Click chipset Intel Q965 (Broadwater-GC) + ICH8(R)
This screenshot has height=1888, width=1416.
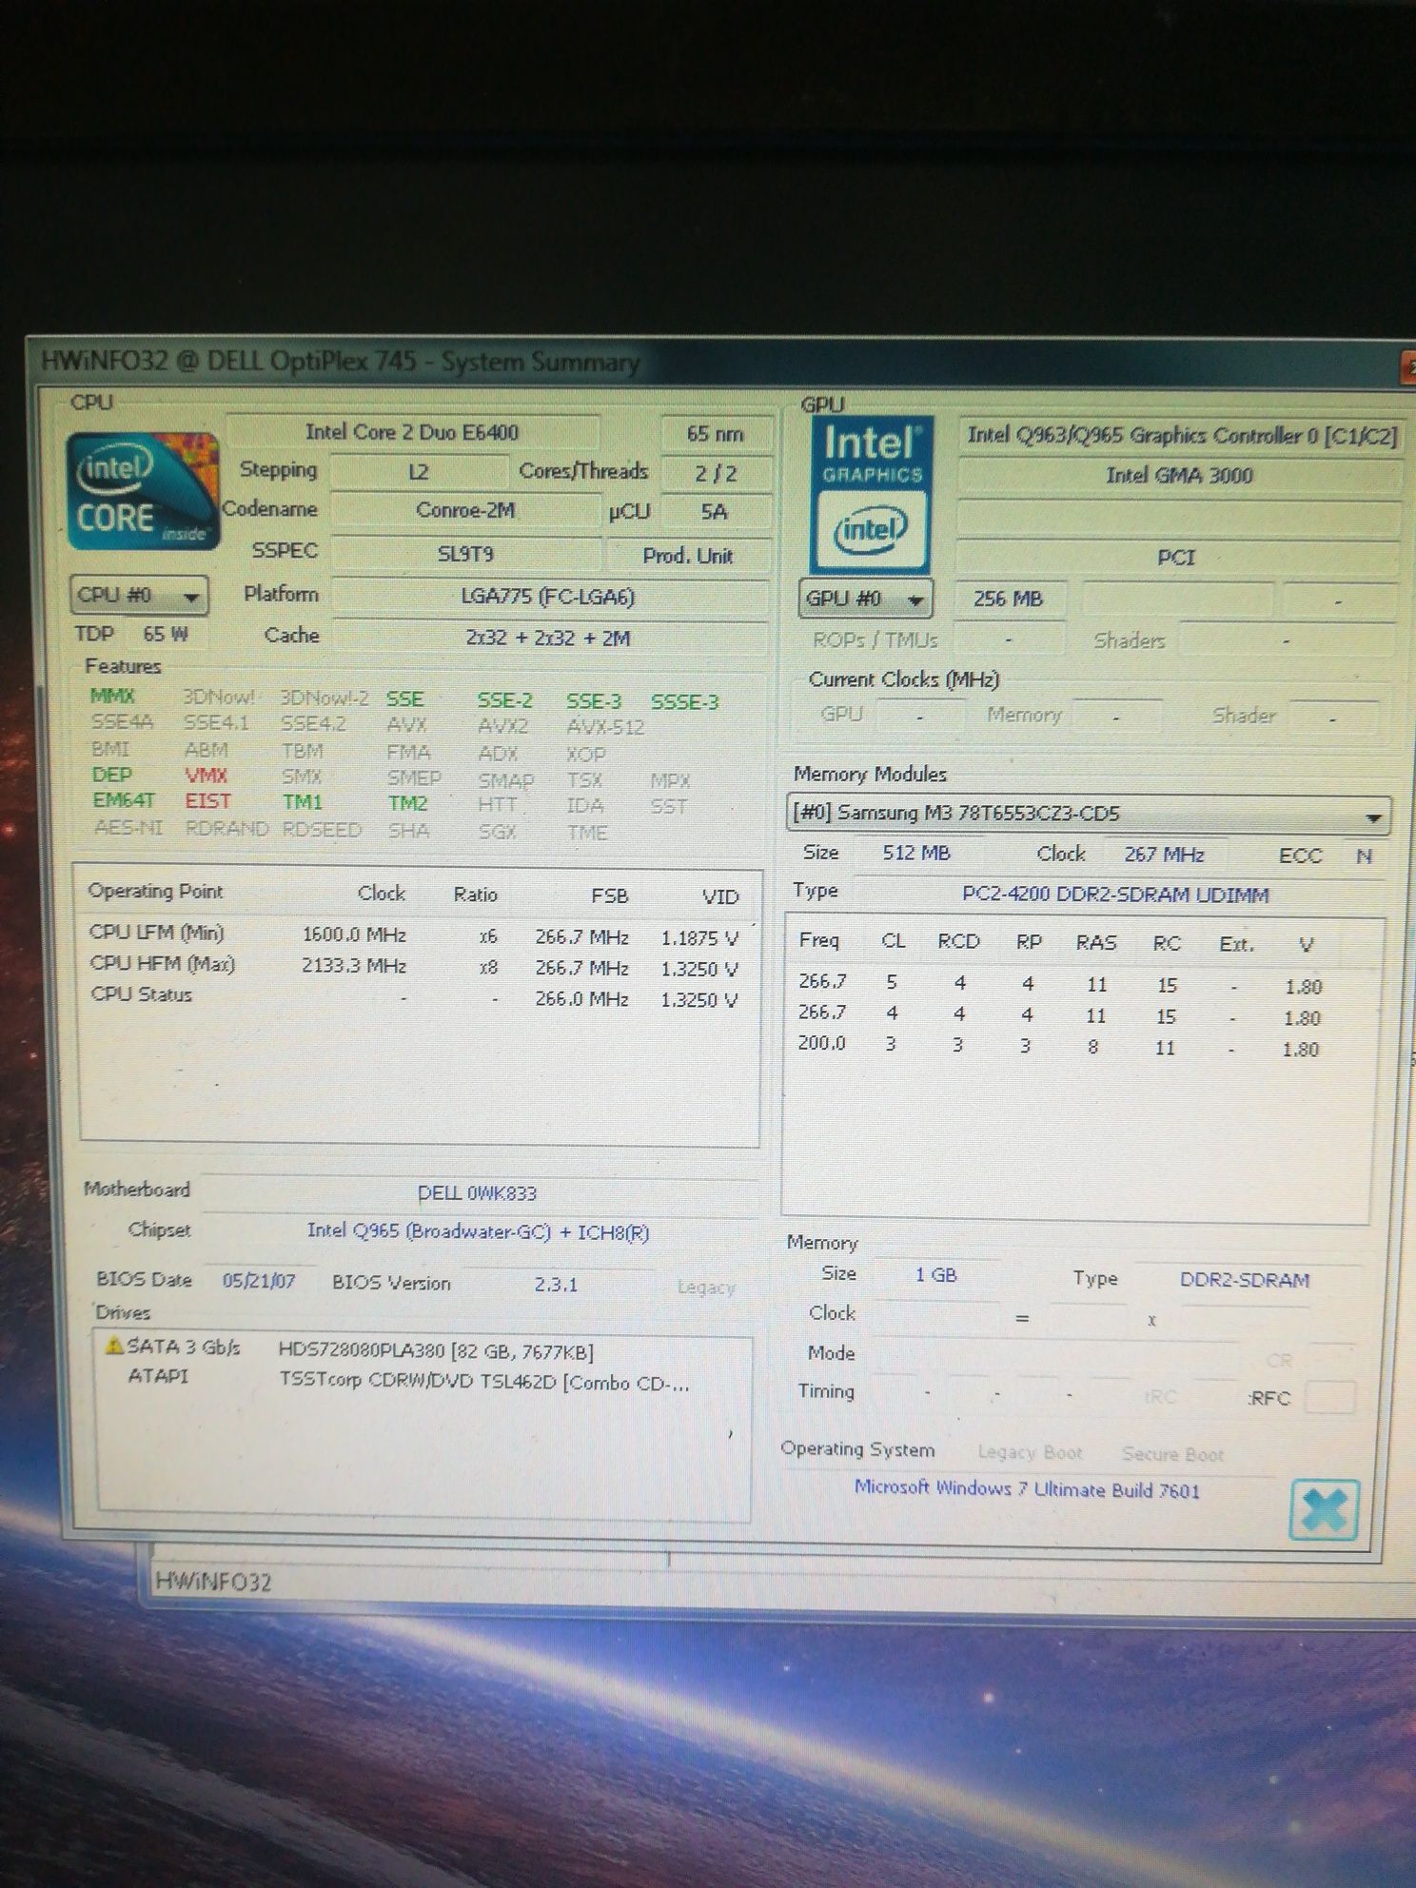(x=478, y=1231)
